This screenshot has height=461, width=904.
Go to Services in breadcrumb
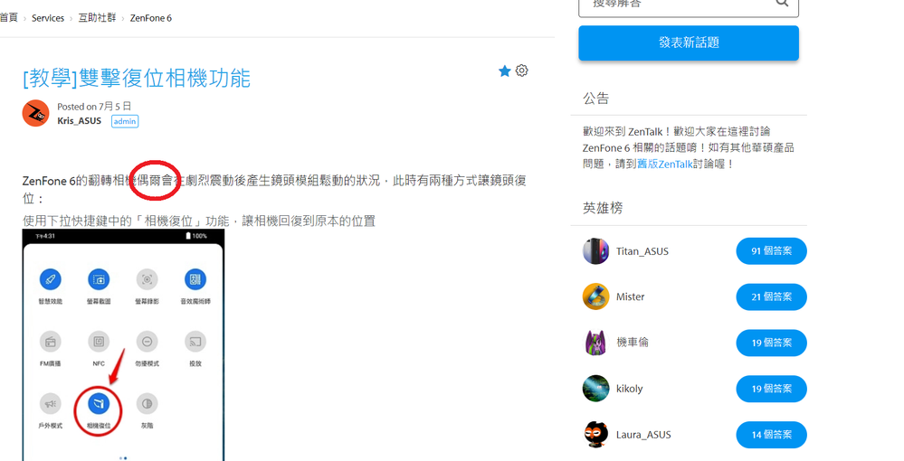pyautogui.click(x=48, y=18)
